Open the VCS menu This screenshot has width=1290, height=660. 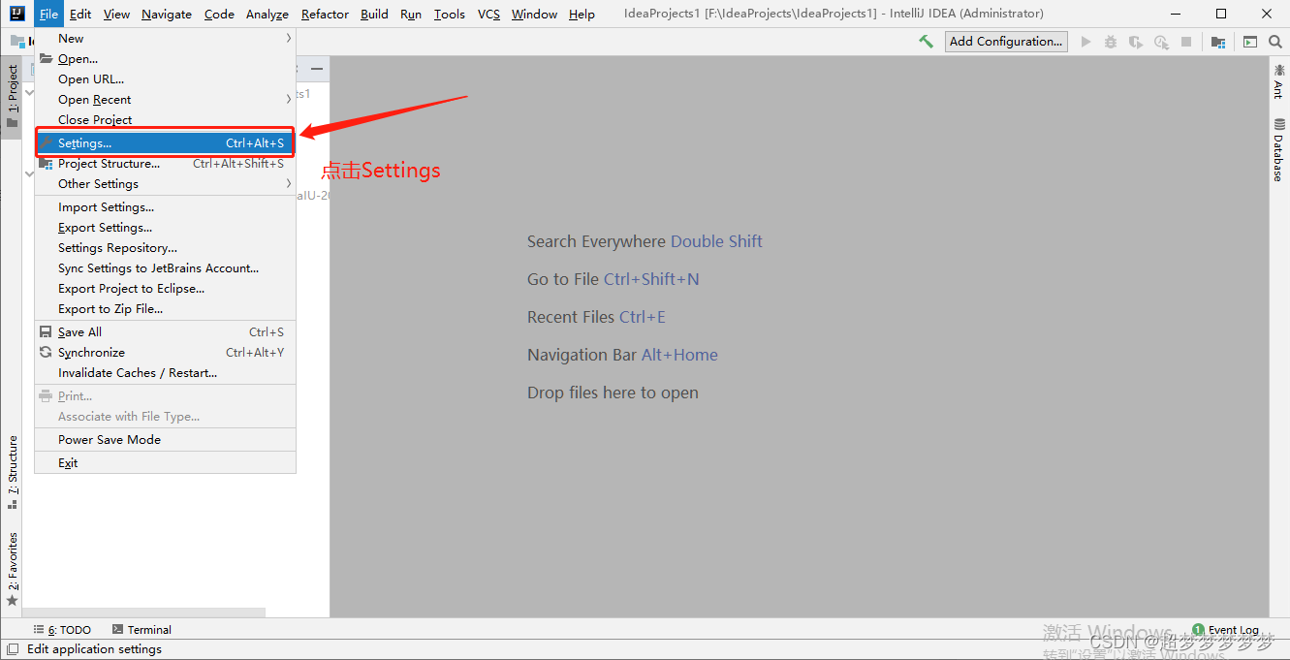[x=488, y=14]
